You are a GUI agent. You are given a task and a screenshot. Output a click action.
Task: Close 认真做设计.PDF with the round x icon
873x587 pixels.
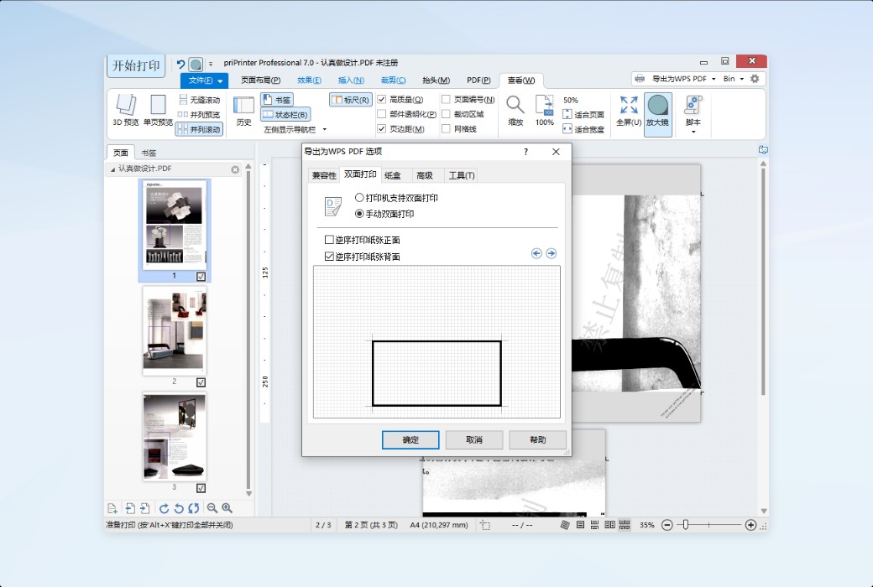pyautogui.click(x=235, y=169)
